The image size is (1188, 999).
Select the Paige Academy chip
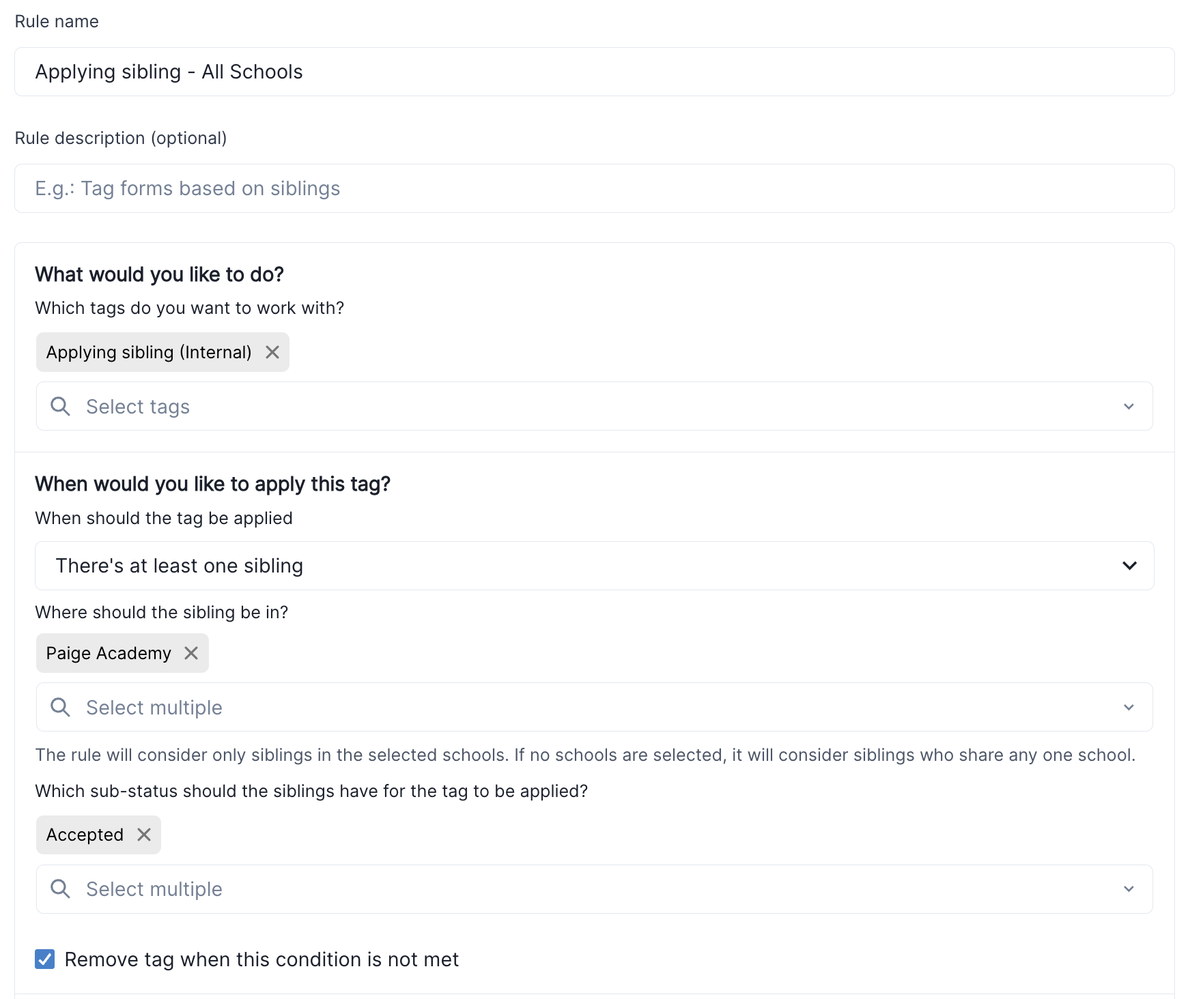(107, 653)
